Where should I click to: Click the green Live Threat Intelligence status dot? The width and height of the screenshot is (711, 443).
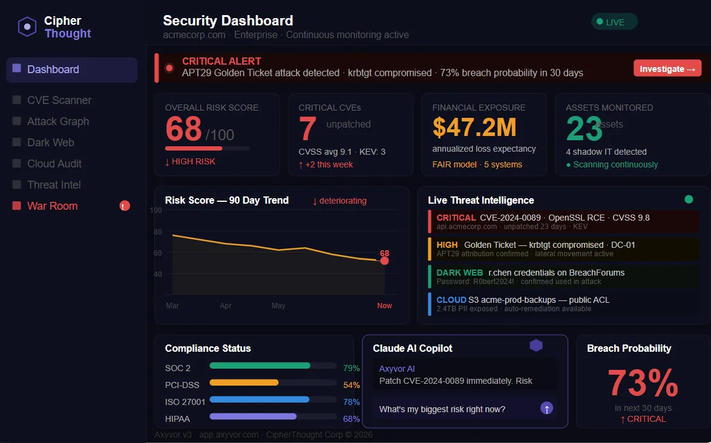[x=689, y=199]
